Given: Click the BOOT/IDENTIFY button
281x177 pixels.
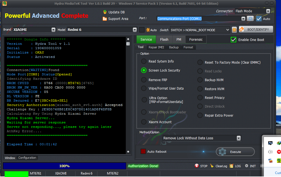Looking at the screenshot, I should pos(256,29).
